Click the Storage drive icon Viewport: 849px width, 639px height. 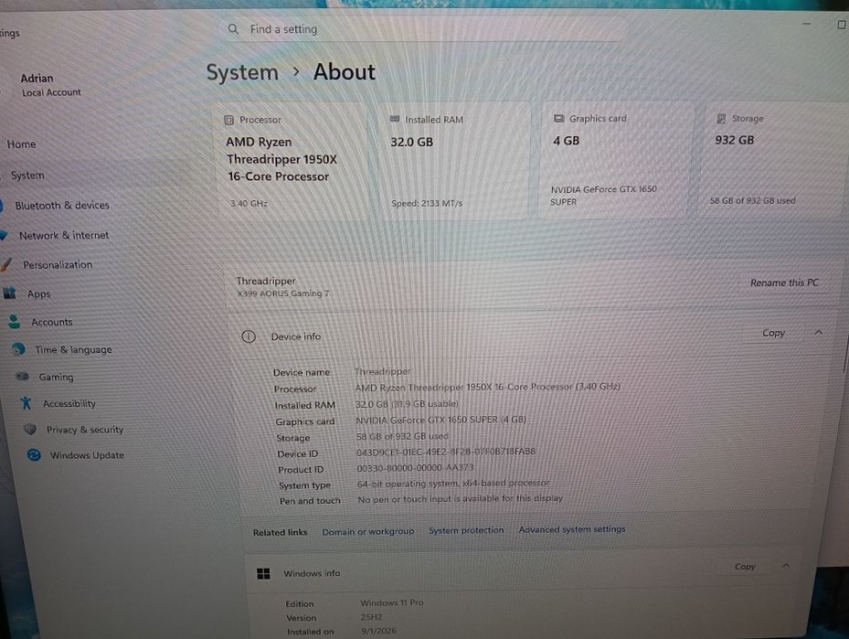[x=721, y=118]
